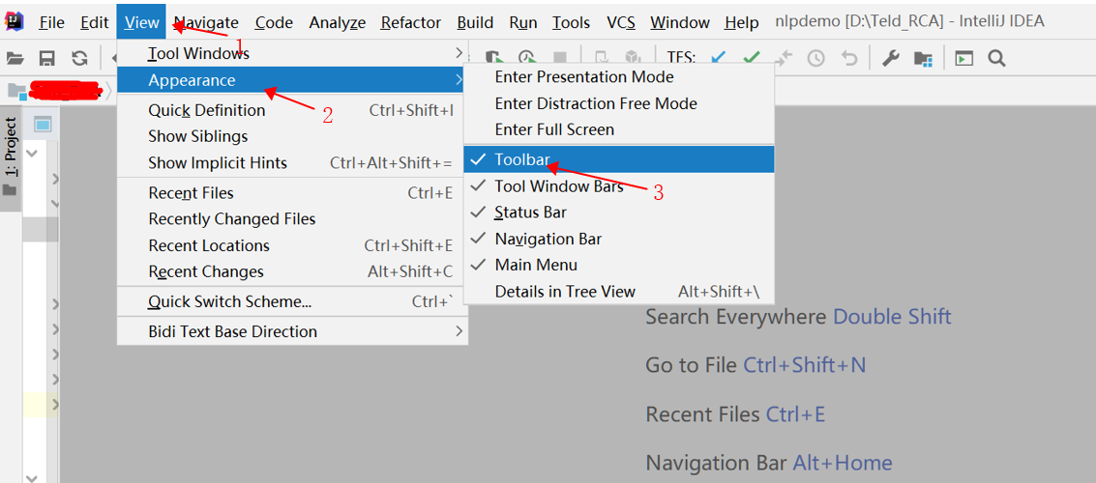This screenshot has height=483, width=1096.
Task: Toggle the Toolbar checkmark option
Action: [618, 159]
